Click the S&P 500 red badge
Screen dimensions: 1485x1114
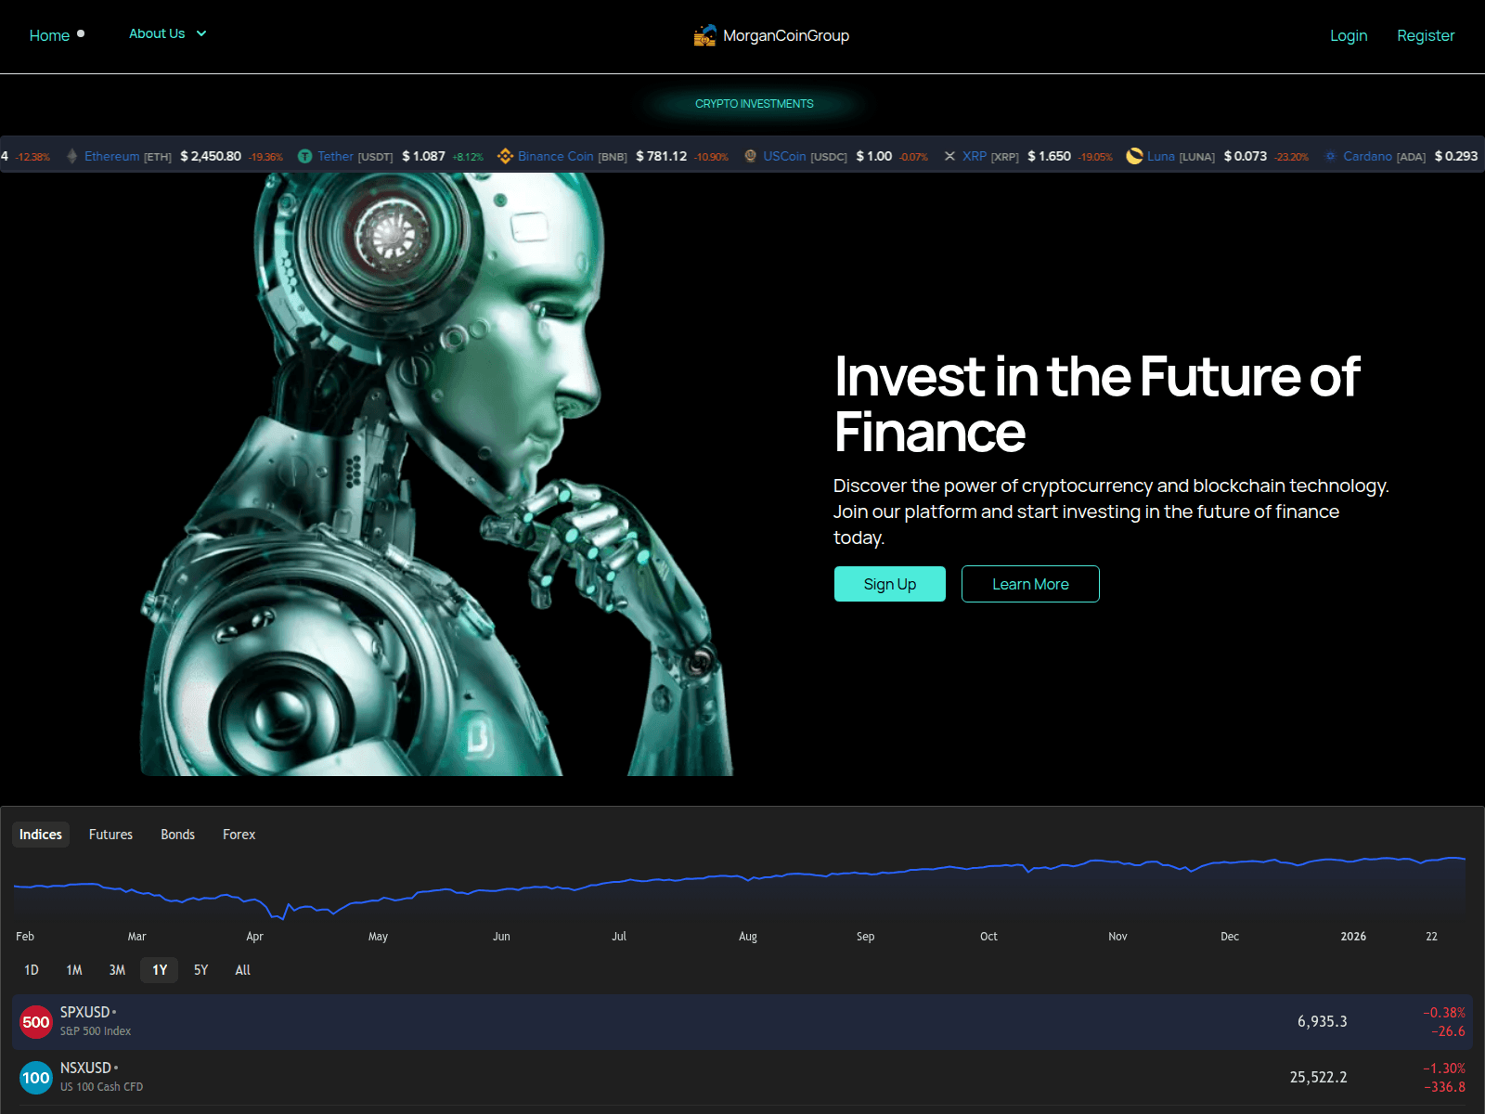(36, 1021)
